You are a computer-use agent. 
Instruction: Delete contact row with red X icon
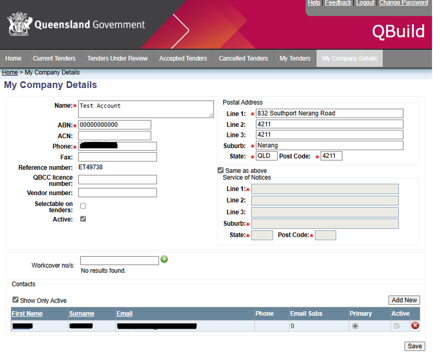click(x=415, y=325)
